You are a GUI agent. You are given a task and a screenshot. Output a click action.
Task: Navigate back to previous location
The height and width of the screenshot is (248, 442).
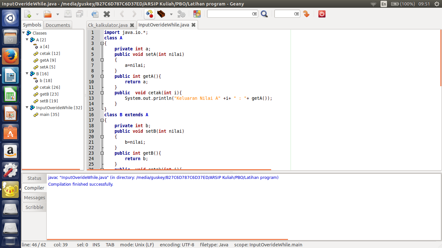click(121, 14)
